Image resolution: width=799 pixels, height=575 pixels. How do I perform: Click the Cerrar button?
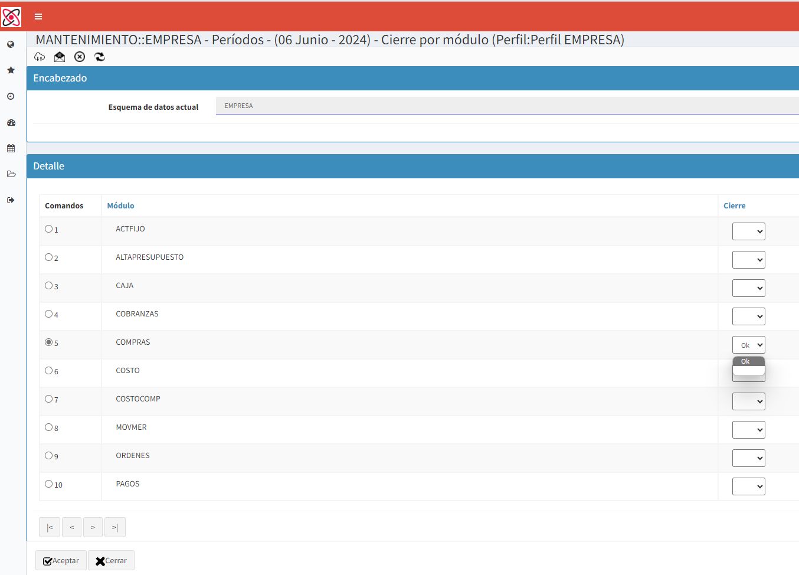(111, 560)
